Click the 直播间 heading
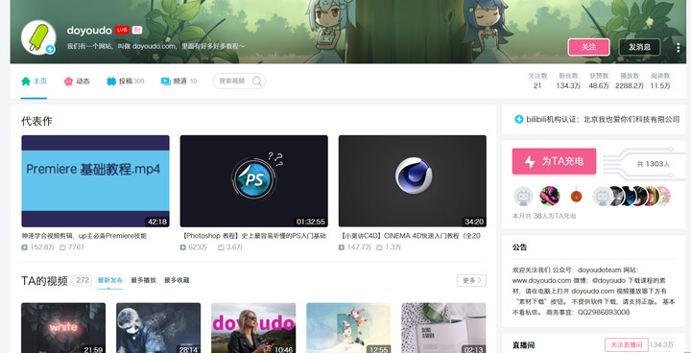 [x=524, y=345]
